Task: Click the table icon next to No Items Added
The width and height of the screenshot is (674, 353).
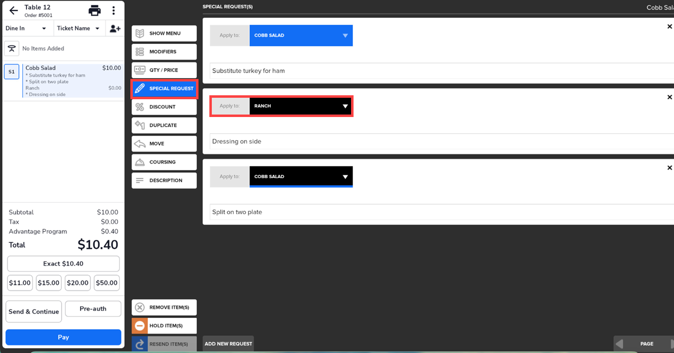Action: pyautogui.click(x=11, y=48)
